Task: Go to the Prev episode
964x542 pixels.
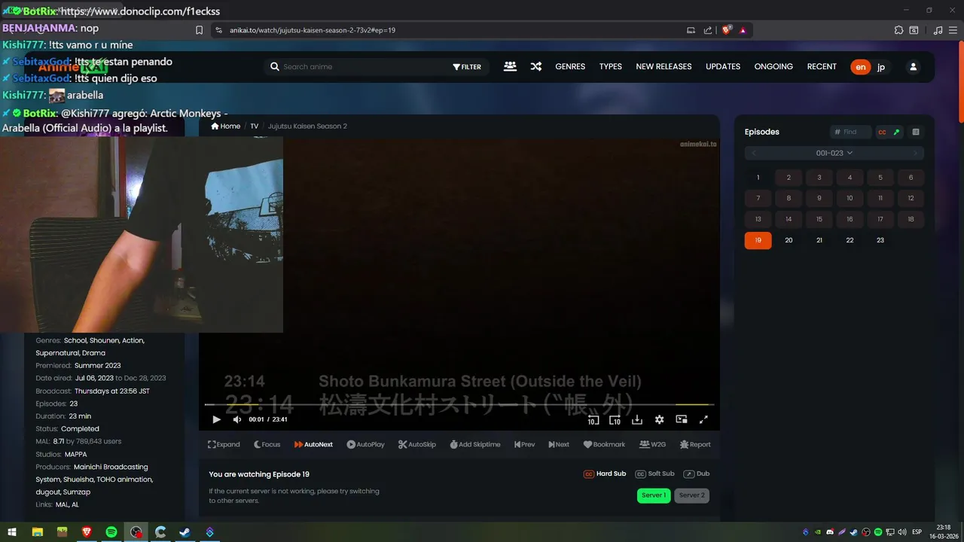Action: click(525, 444)
